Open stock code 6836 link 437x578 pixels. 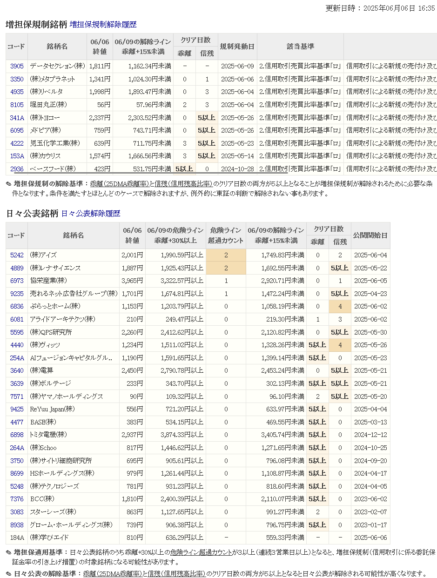(17, 306)
